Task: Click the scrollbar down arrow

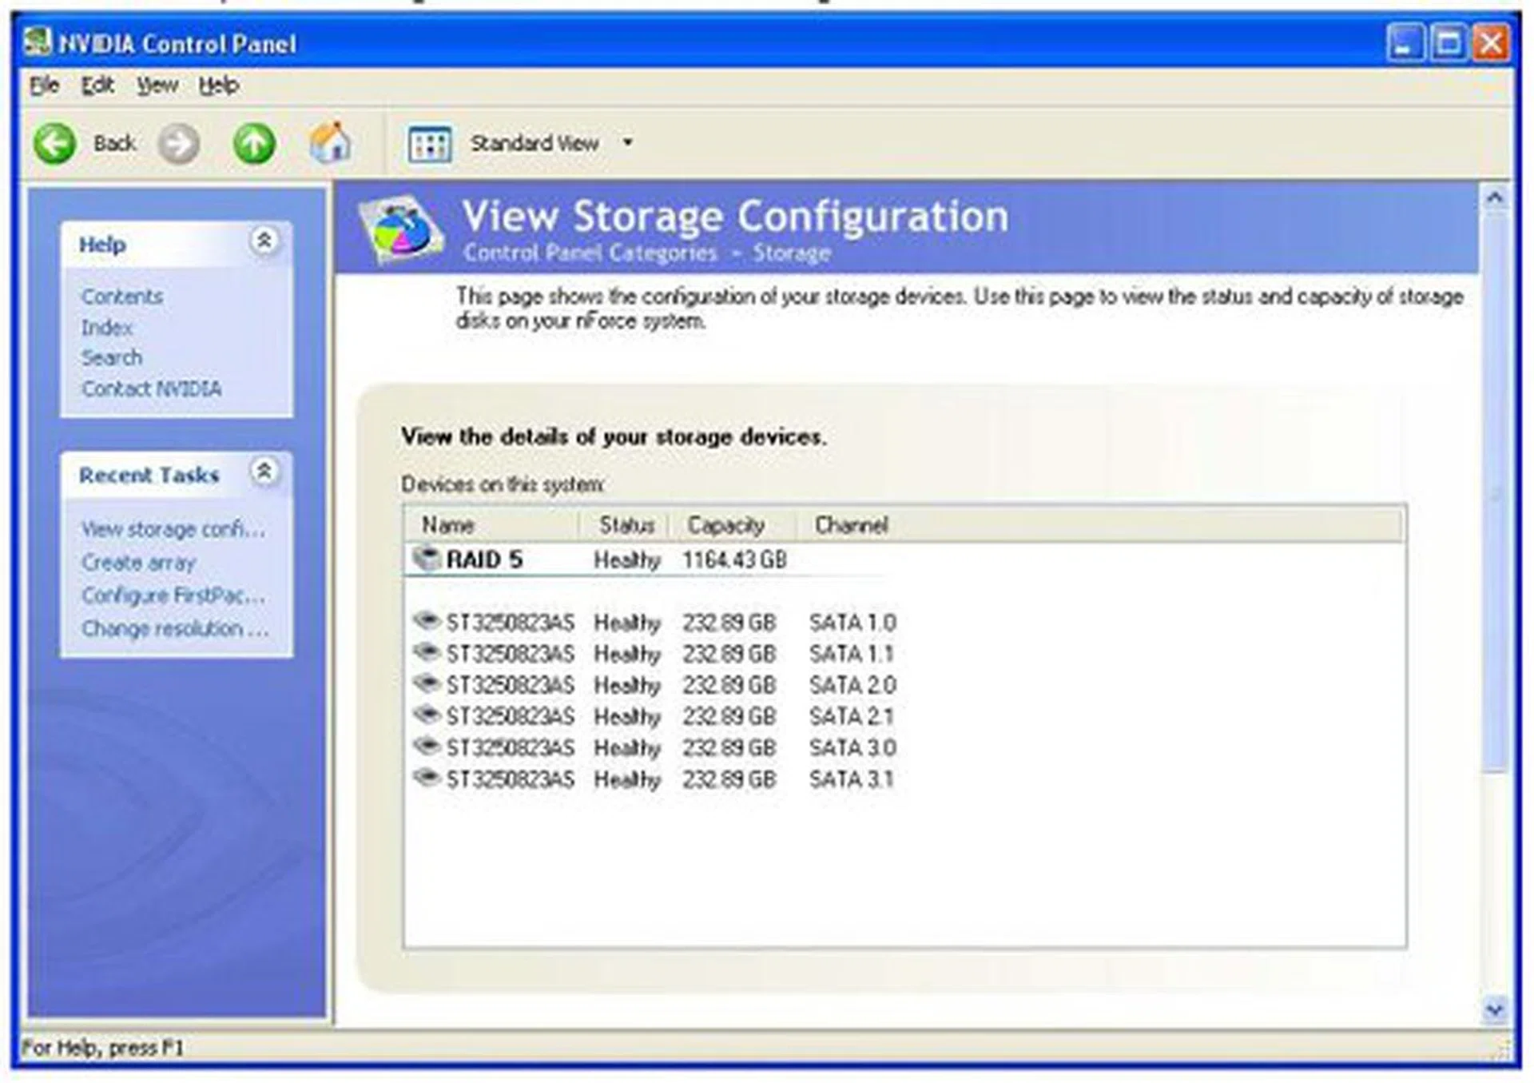Action: point(1493,1009)
